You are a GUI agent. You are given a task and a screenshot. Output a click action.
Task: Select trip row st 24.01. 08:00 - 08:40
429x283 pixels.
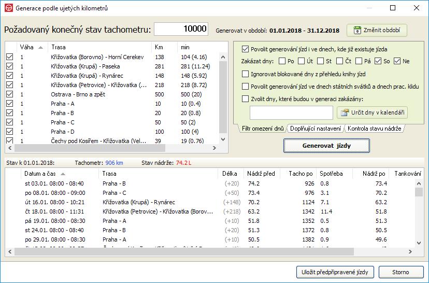(x=210, y=230)
